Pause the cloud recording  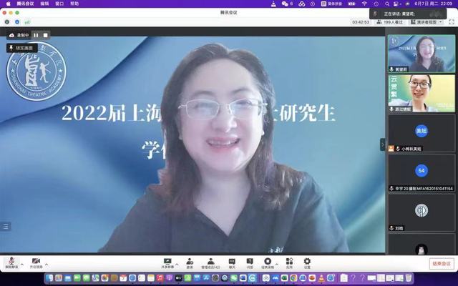pyautogui.click(x=36, y=35)
